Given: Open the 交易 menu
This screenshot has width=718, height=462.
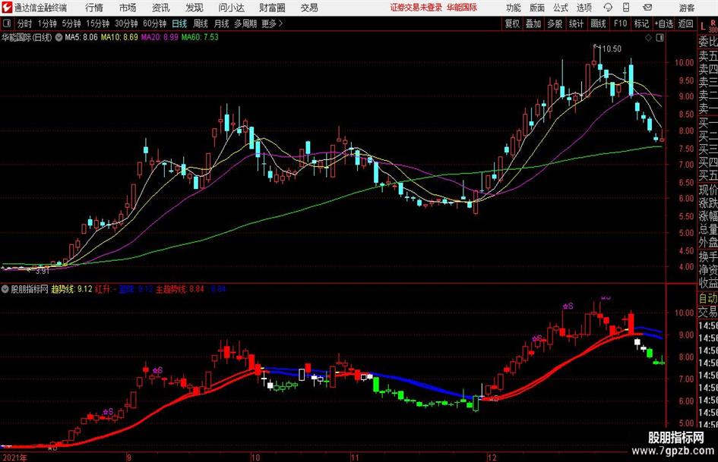Looking at the screenshot, I should [309, 8].
